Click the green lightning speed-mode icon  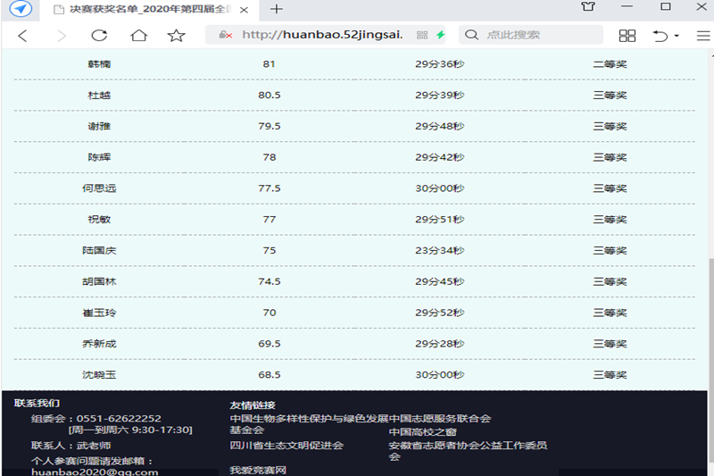click(x=440, y=36)
